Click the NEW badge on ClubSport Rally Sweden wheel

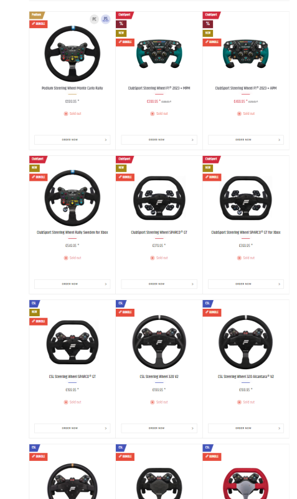(x=34, y=168)
